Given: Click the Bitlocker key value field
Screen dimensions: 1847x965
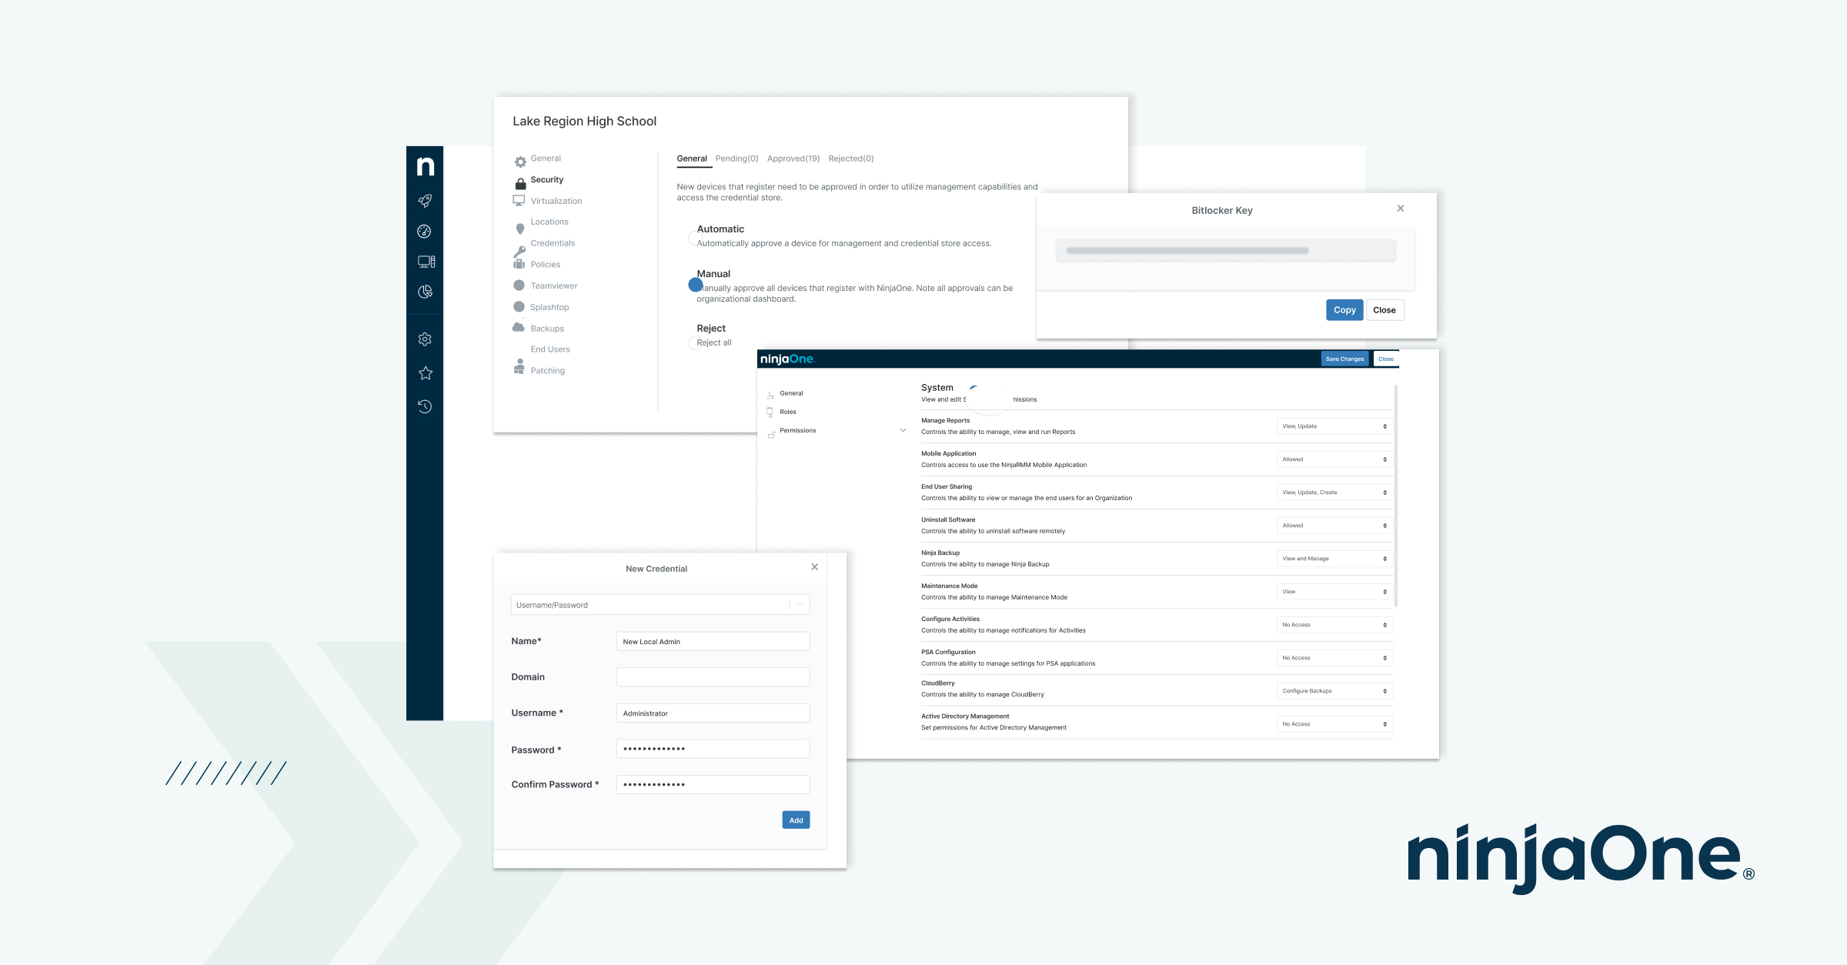Looking at the screenshot, I should (1226, 250).
